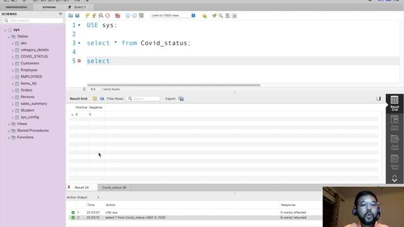This screenshot has width=404, height=227.
Task: Switch to the Schemas tab
Action: pyautogui.click(x=49, y=7)
